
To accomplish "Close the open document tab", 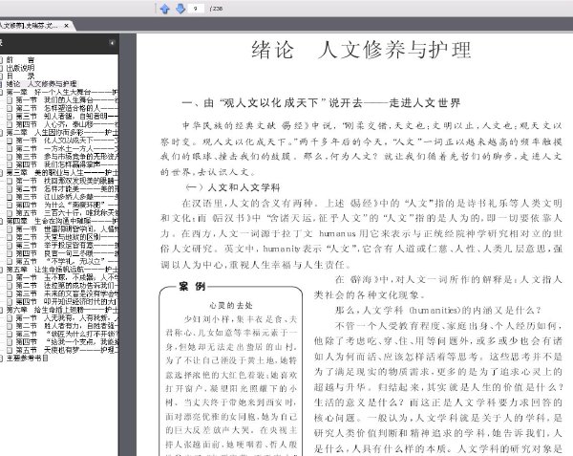I will [x=66, y=26].
